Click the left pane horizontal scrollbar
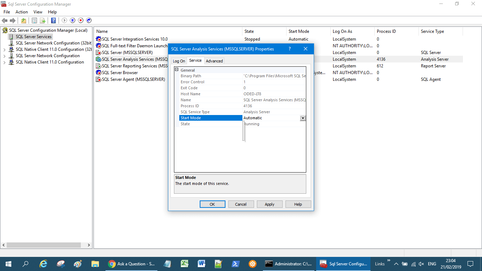Image resolution: width=482 pixels, height=271 pixels. click(44, 245)
